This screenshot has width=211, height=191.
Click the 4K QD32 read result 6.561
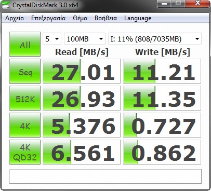(82, 152)
